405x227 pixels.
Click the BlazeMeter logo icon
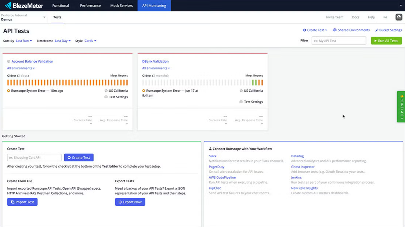[8, 6]
